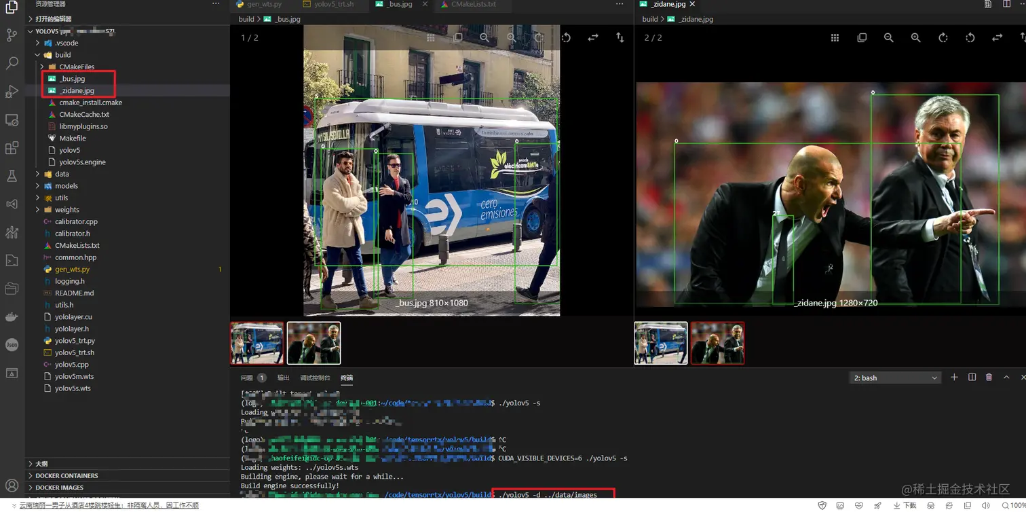Select the 终端 terminal panel tab

pos(347,378)
